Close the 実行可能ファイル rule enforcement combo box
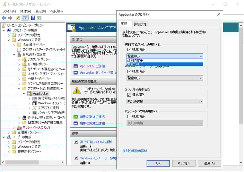 (165, 56)
